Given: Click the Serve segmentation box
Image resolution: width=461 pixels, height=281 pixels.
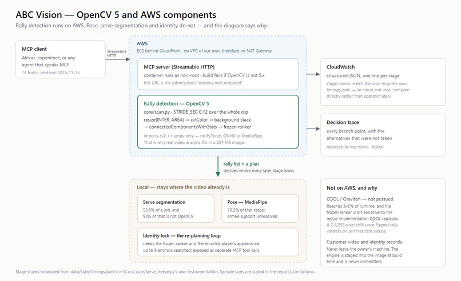Looking at the screenshot, I should tap(176, 208).
